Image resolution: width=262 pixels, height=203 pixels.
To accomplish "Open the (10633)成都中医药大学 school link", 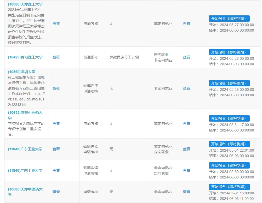I will coord(25,115).
